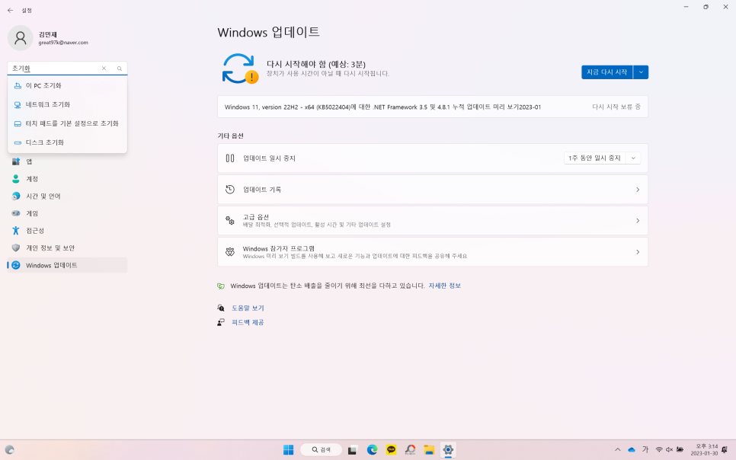The height and width of the screenshot is (460, 736).
Task: Click the globe icon for 시간 및 언어
Action: [x=16, y=196]
